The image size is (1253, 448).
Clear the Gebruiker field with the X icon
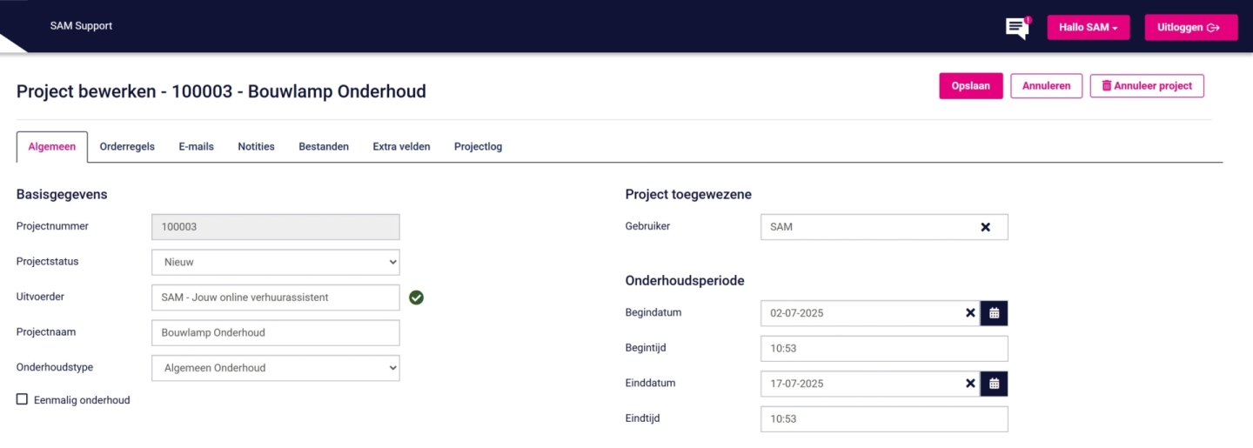pos(985,227)
